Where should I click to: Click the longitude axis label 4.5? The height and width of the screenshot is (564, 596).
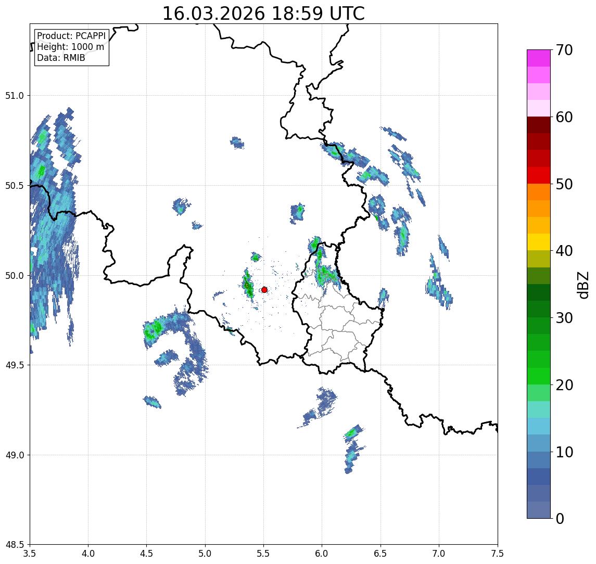pos(147,554)
